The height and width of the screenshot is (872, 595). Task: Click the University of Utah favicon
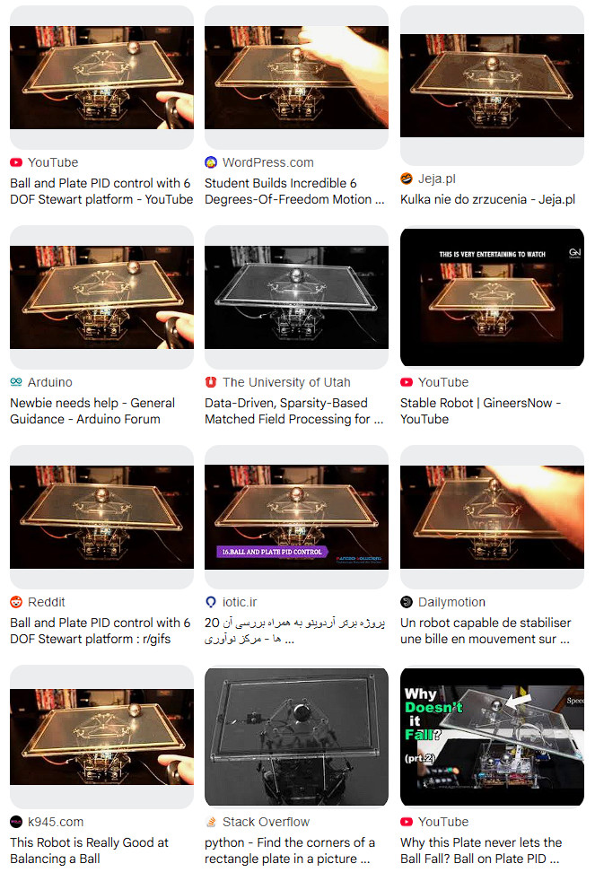[211, 382]
